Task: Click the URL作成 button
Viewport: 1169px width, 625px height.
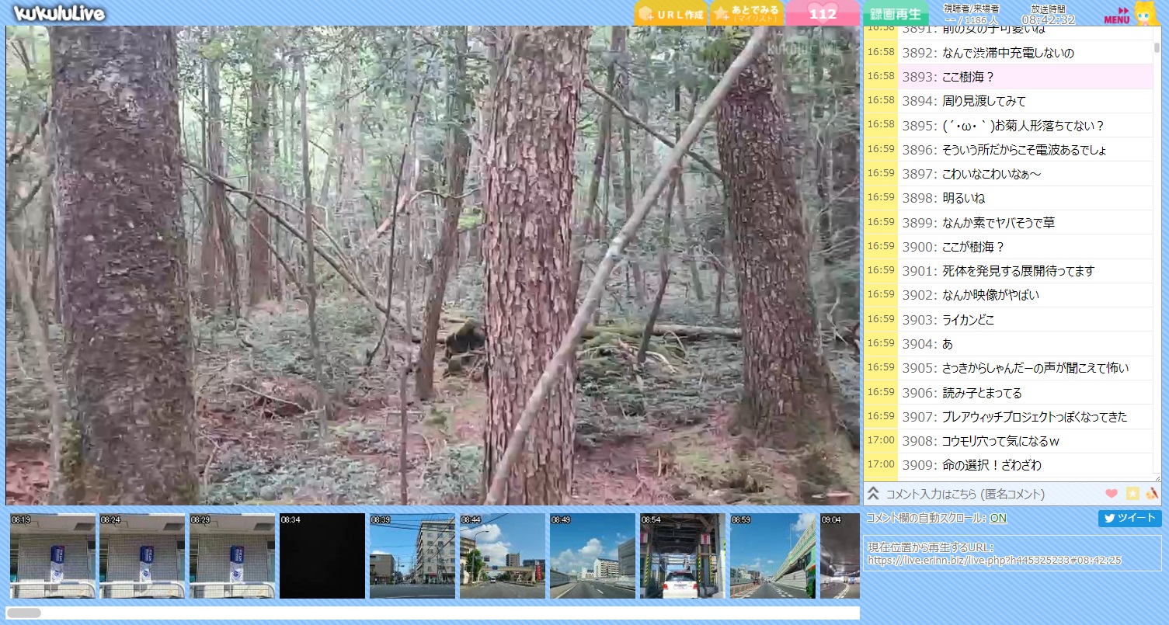Action: (x=671, y=14)
